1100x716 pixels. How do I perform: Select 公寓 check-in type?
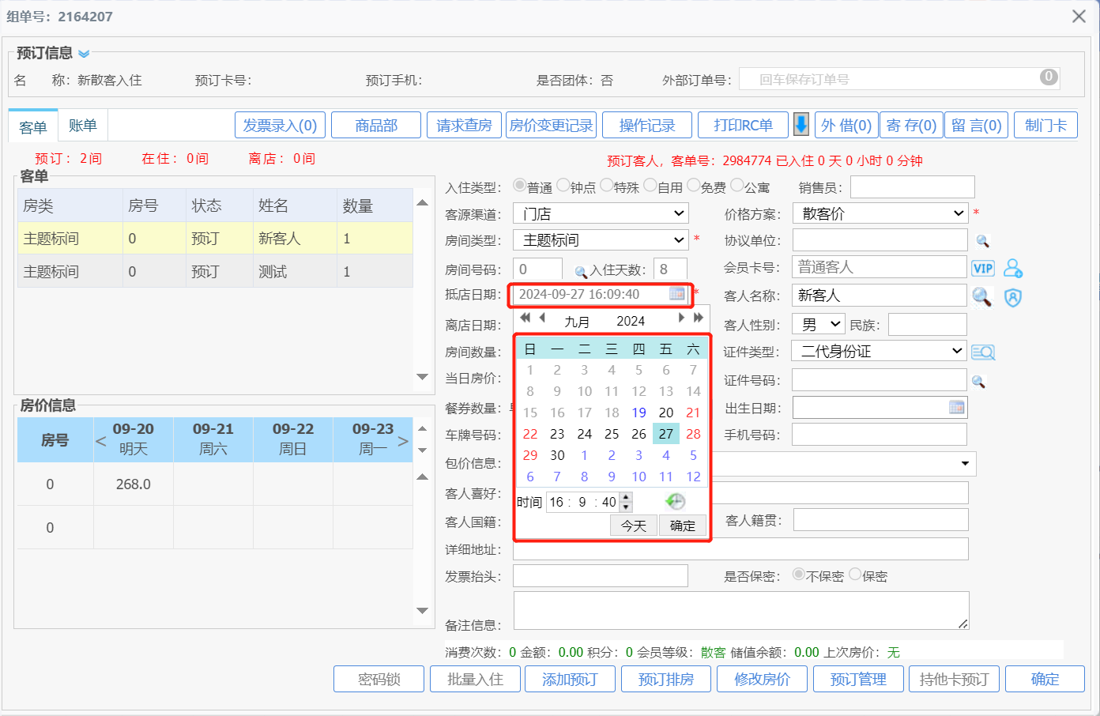pyautogui.click(x=736, y=185)
